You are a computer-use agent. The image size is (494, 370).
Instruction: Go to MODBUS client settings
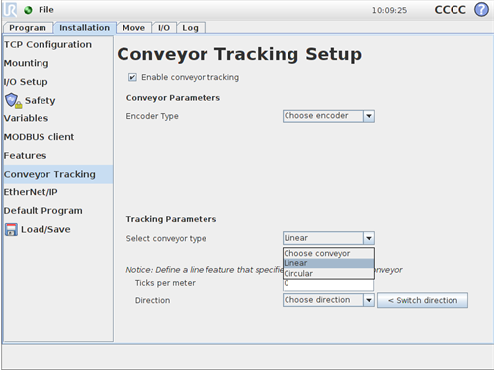[39, 137]
